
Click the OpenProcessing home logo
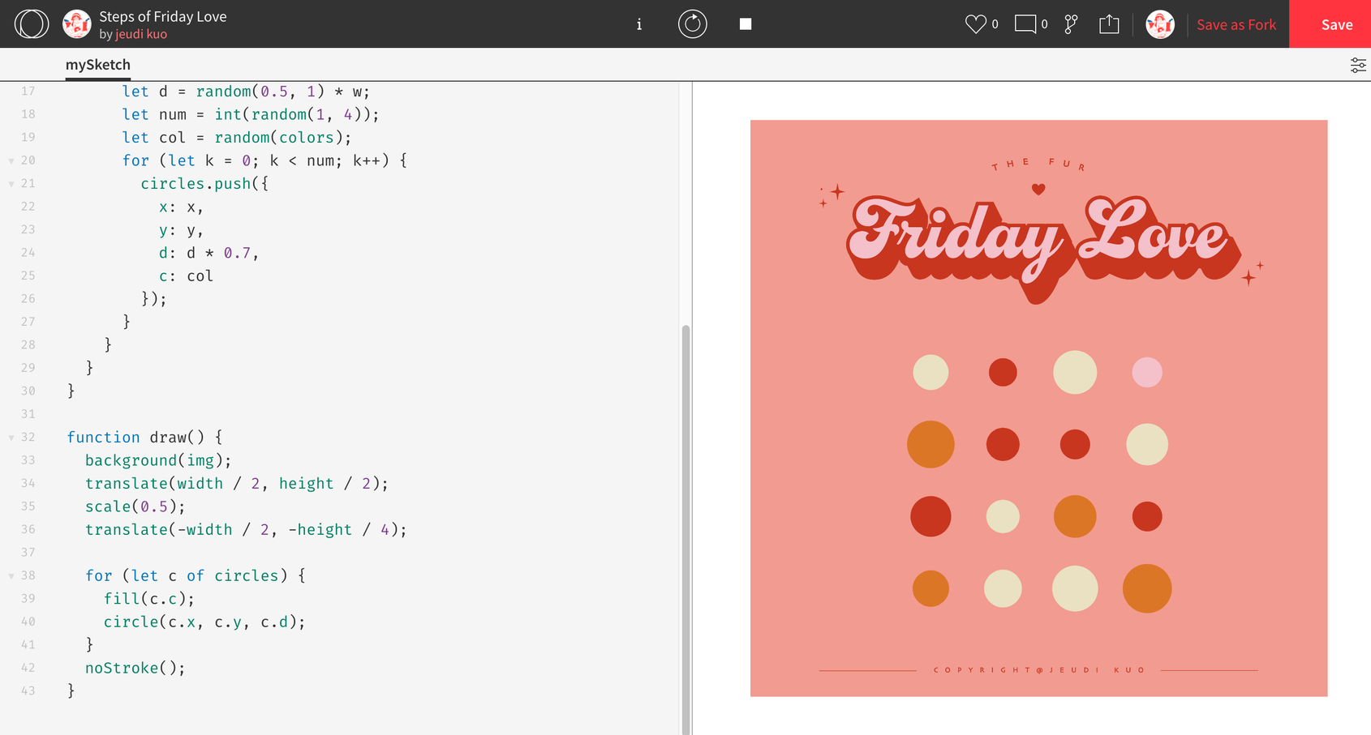[32, 24]
